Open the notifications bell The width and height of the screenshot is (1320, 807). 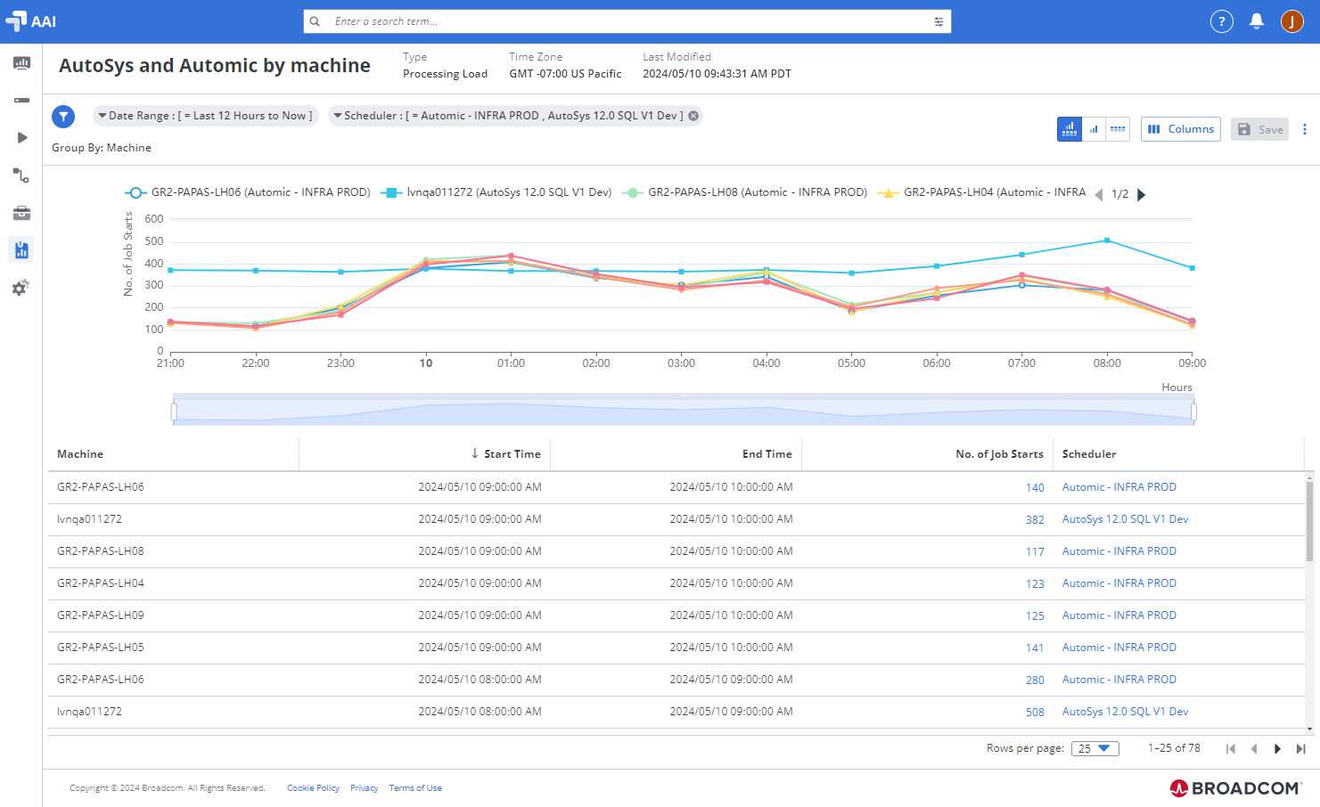point(1257,21)
